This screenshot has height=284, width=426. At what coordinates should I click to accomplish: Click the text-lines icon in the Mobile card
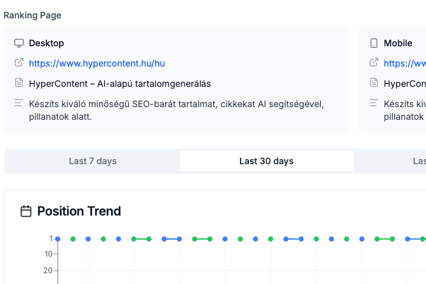click(374, 103)
